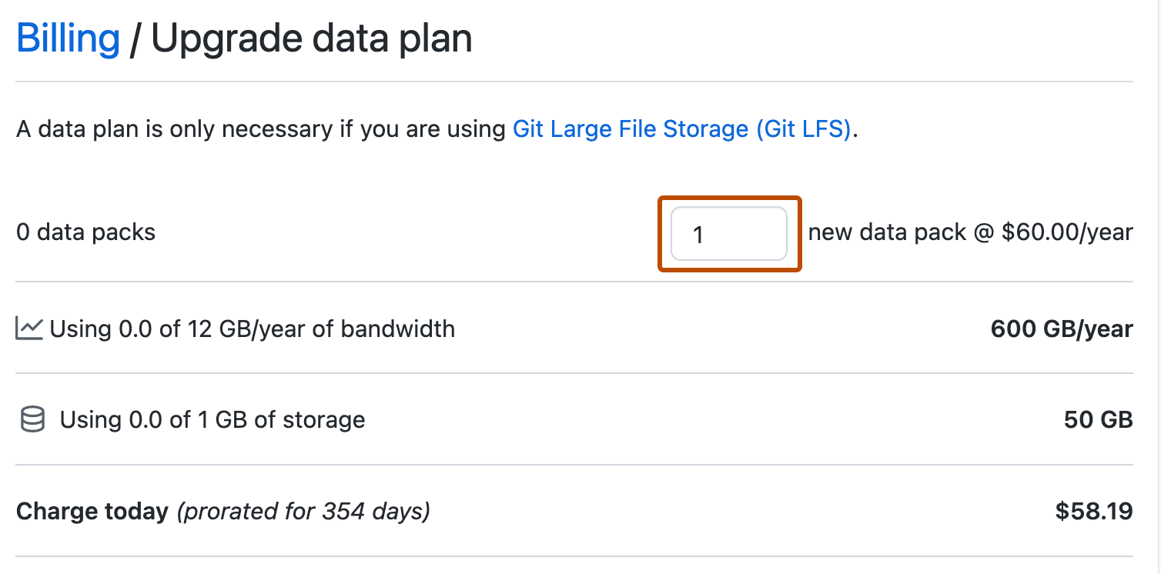The height and width of the screenshot is (574, 1161).
Task: Click the '0 data packs' label
Action: tap(85, 232)
